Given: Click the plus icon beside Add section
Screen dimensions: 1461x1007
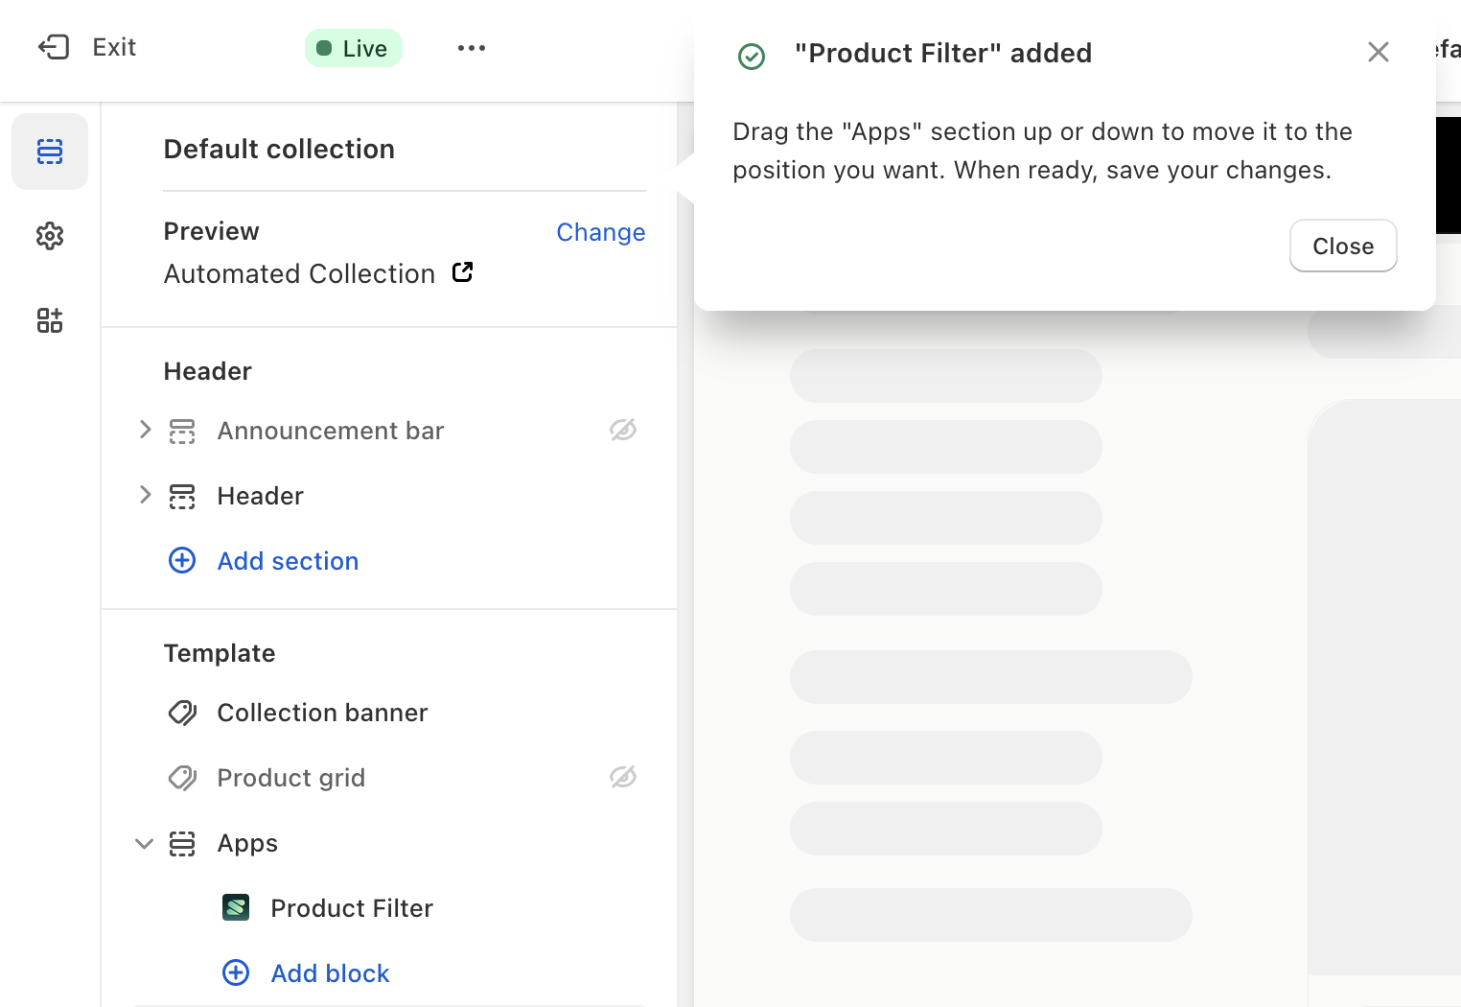Looking at the screenshot, I should click(x=182, y=560).
